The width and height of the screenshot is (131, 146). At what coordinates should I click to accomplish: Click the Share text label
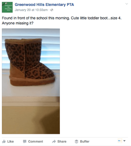click(x=62, y=142)
